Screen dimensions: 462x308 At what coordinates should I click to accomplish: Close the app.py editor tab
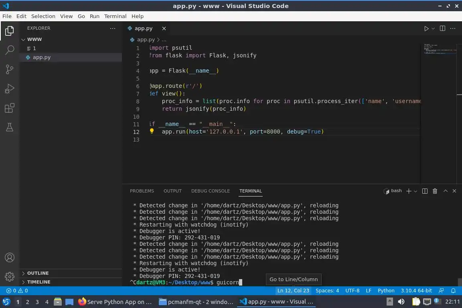pyautogui.click(x=164, y=28)
